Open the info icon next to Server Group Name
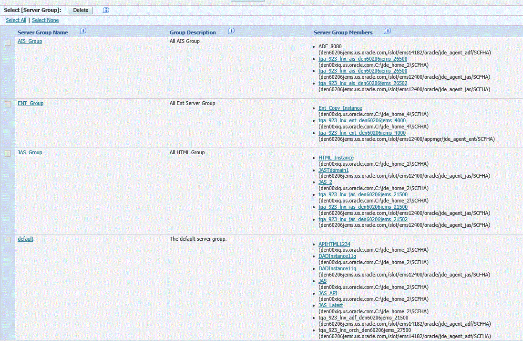Viewport: 523px width, 341px height. (83, 31)
